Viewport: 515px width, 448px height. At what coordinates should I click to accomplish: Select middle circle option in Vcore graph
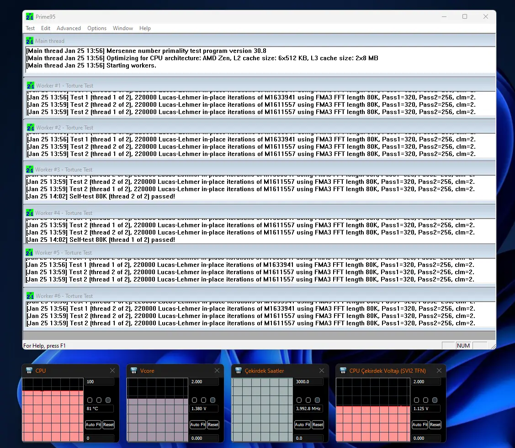pyautogui.click(x=204, y=400)
